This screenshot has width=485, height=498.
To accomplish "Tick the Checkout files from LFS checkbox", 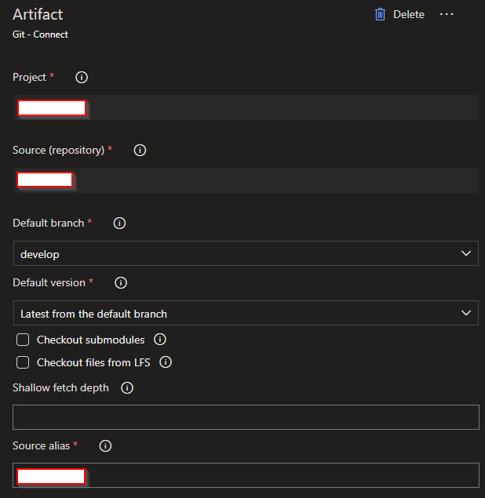I will click(23, 362).
